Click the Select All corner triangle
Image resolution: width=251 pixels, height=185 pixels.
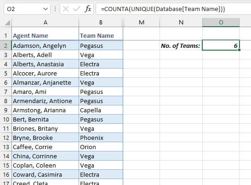(x=7, y=23)
